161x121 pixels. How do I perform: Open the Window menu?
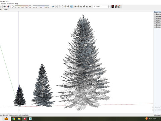tap(3, 4)
